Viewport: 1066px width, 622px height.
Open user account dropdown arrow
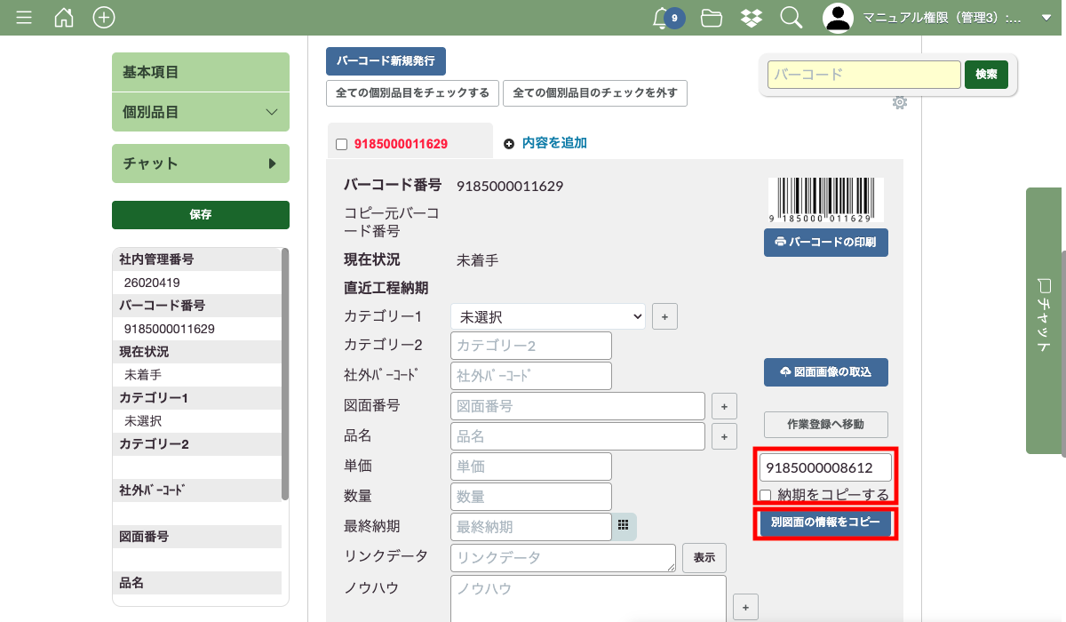tap(1046, 18)
